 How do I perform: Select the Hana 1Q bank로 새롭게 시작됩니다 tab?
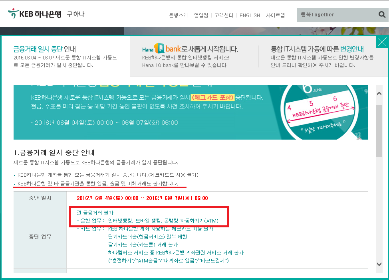(194, 57)
